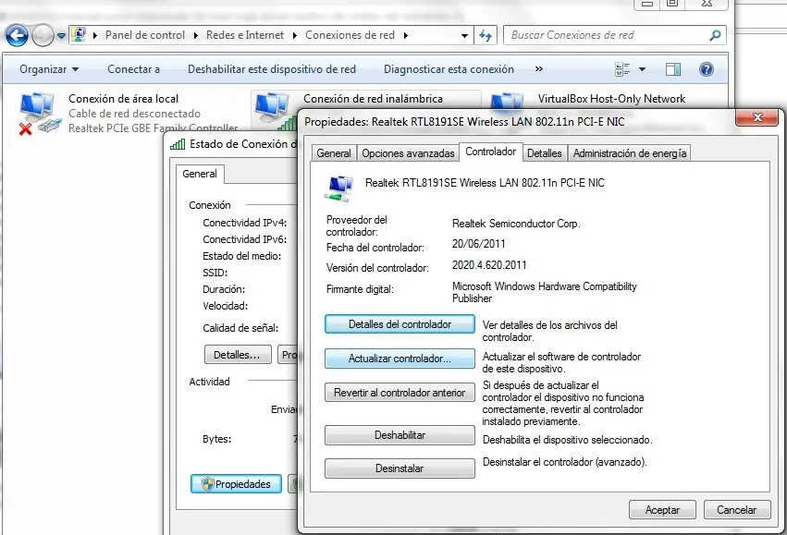
Task: Click 'Conectar a' in toolbar
Action: click(x=133, y=69)
